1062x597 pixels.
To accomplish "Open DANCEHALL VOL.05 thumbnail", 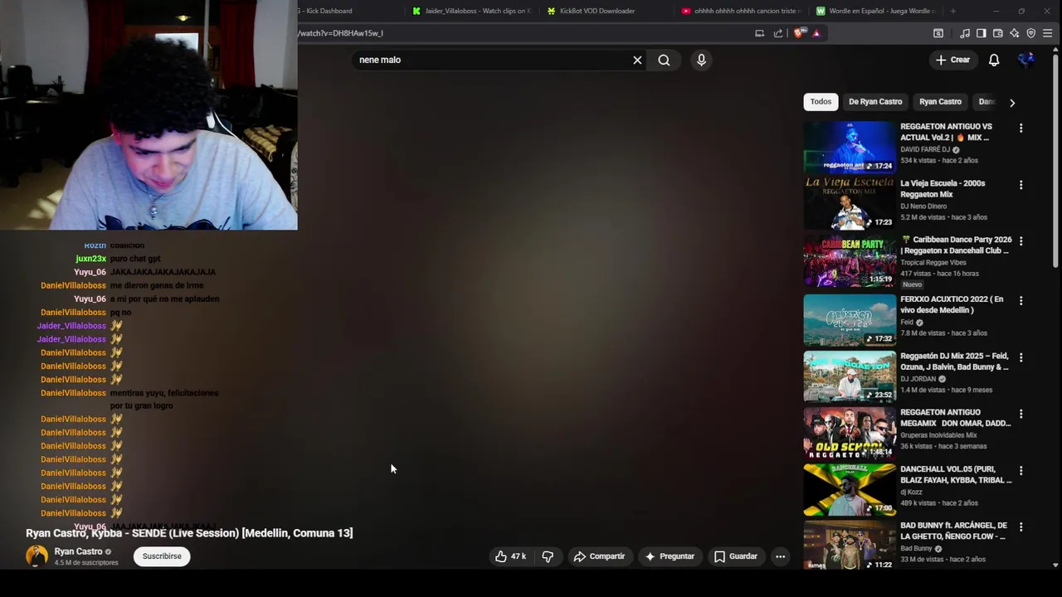I will click(x=850, y=490).
